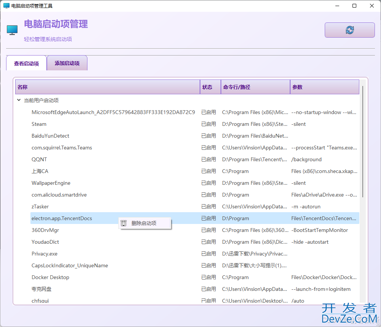Screen dimensions: 381x327
Task: Click the D:\迅雷下载\Privacy path cell
Action: (x=255, y=254)
